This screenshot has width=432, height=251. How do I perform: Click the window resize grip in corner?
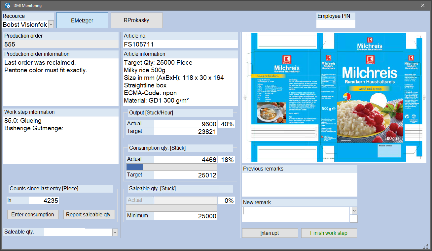pos(425,246)
